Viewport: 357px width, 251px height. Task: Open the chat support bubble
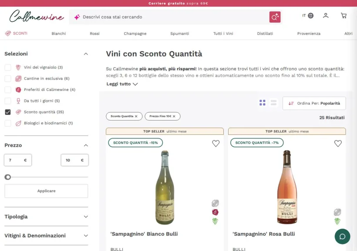click(x=342, y=237)
